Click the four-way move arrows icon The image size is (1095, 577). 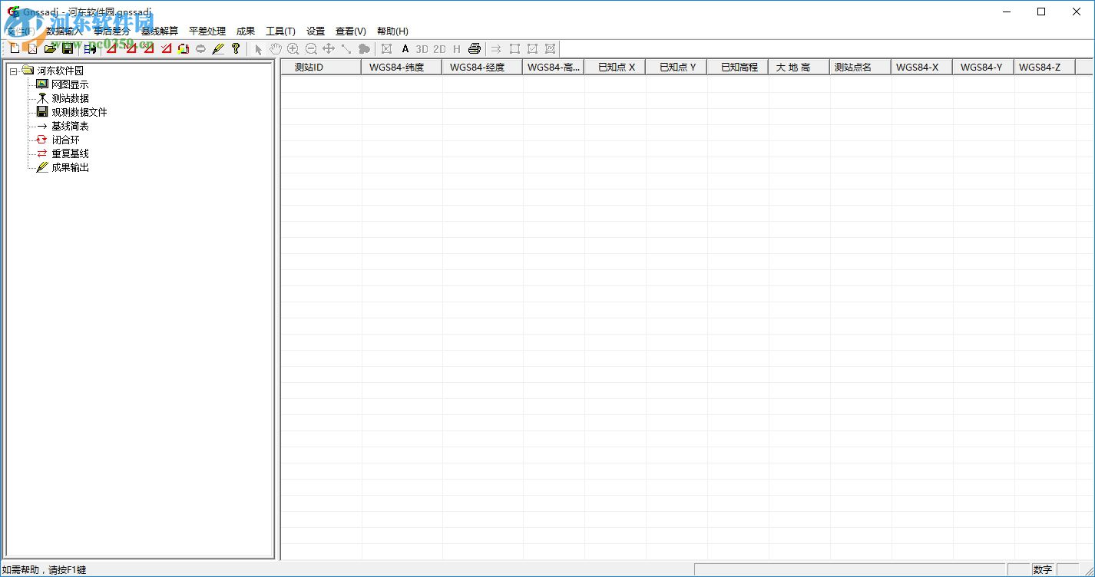(329, 49)
